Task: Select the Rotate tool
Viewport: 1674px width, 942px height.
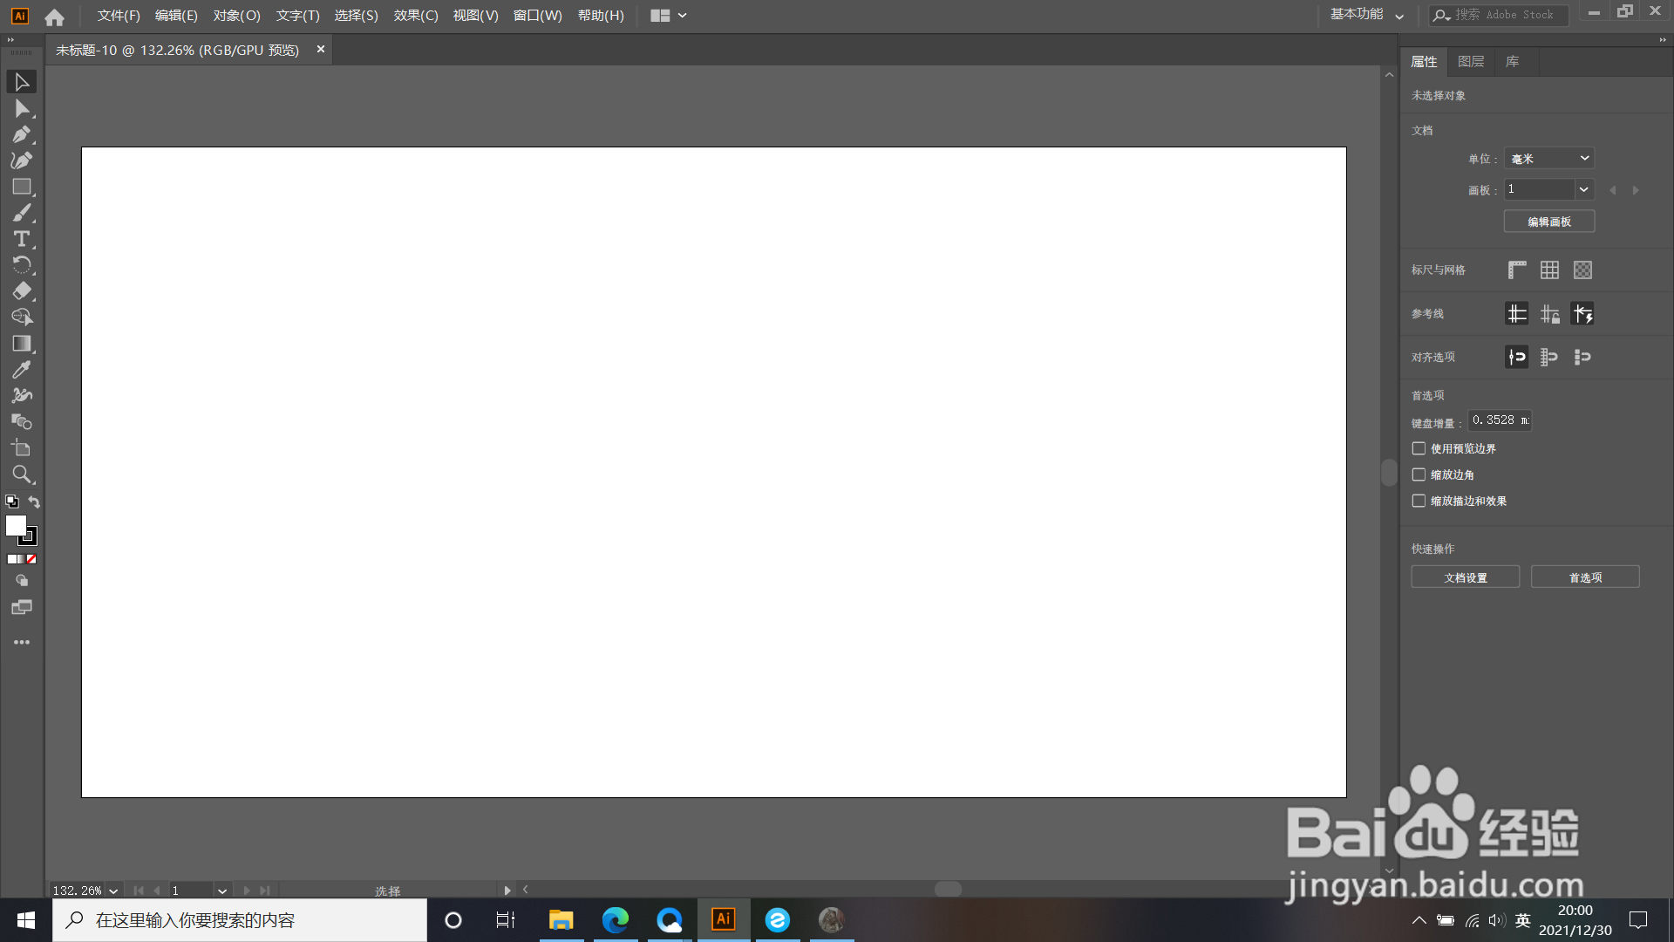Action: click(x=22, y=265)
